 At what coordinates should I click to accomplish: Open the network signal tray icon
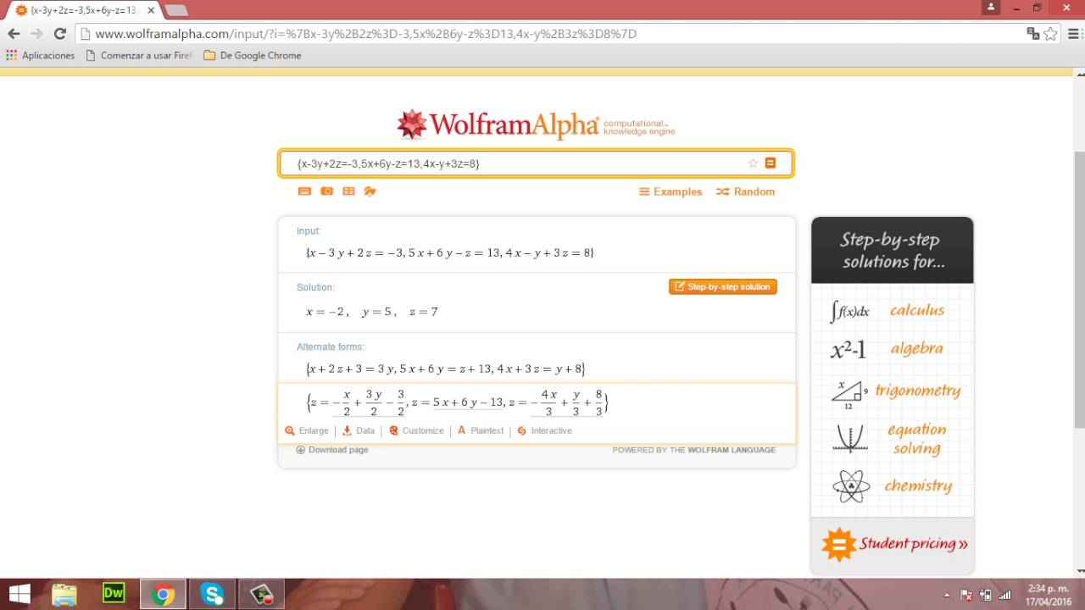pos(1004,595)
